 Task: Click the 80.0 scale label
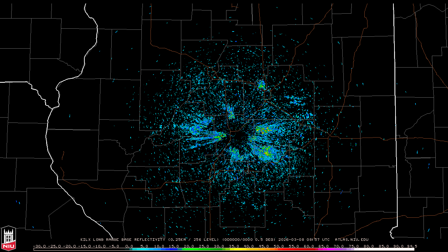click(x=369, y=246)
